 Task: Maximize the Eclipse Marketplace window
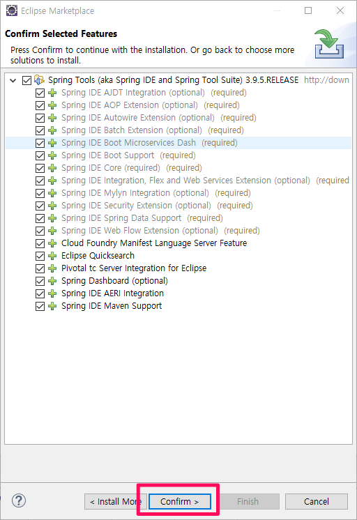click(308, 10)
